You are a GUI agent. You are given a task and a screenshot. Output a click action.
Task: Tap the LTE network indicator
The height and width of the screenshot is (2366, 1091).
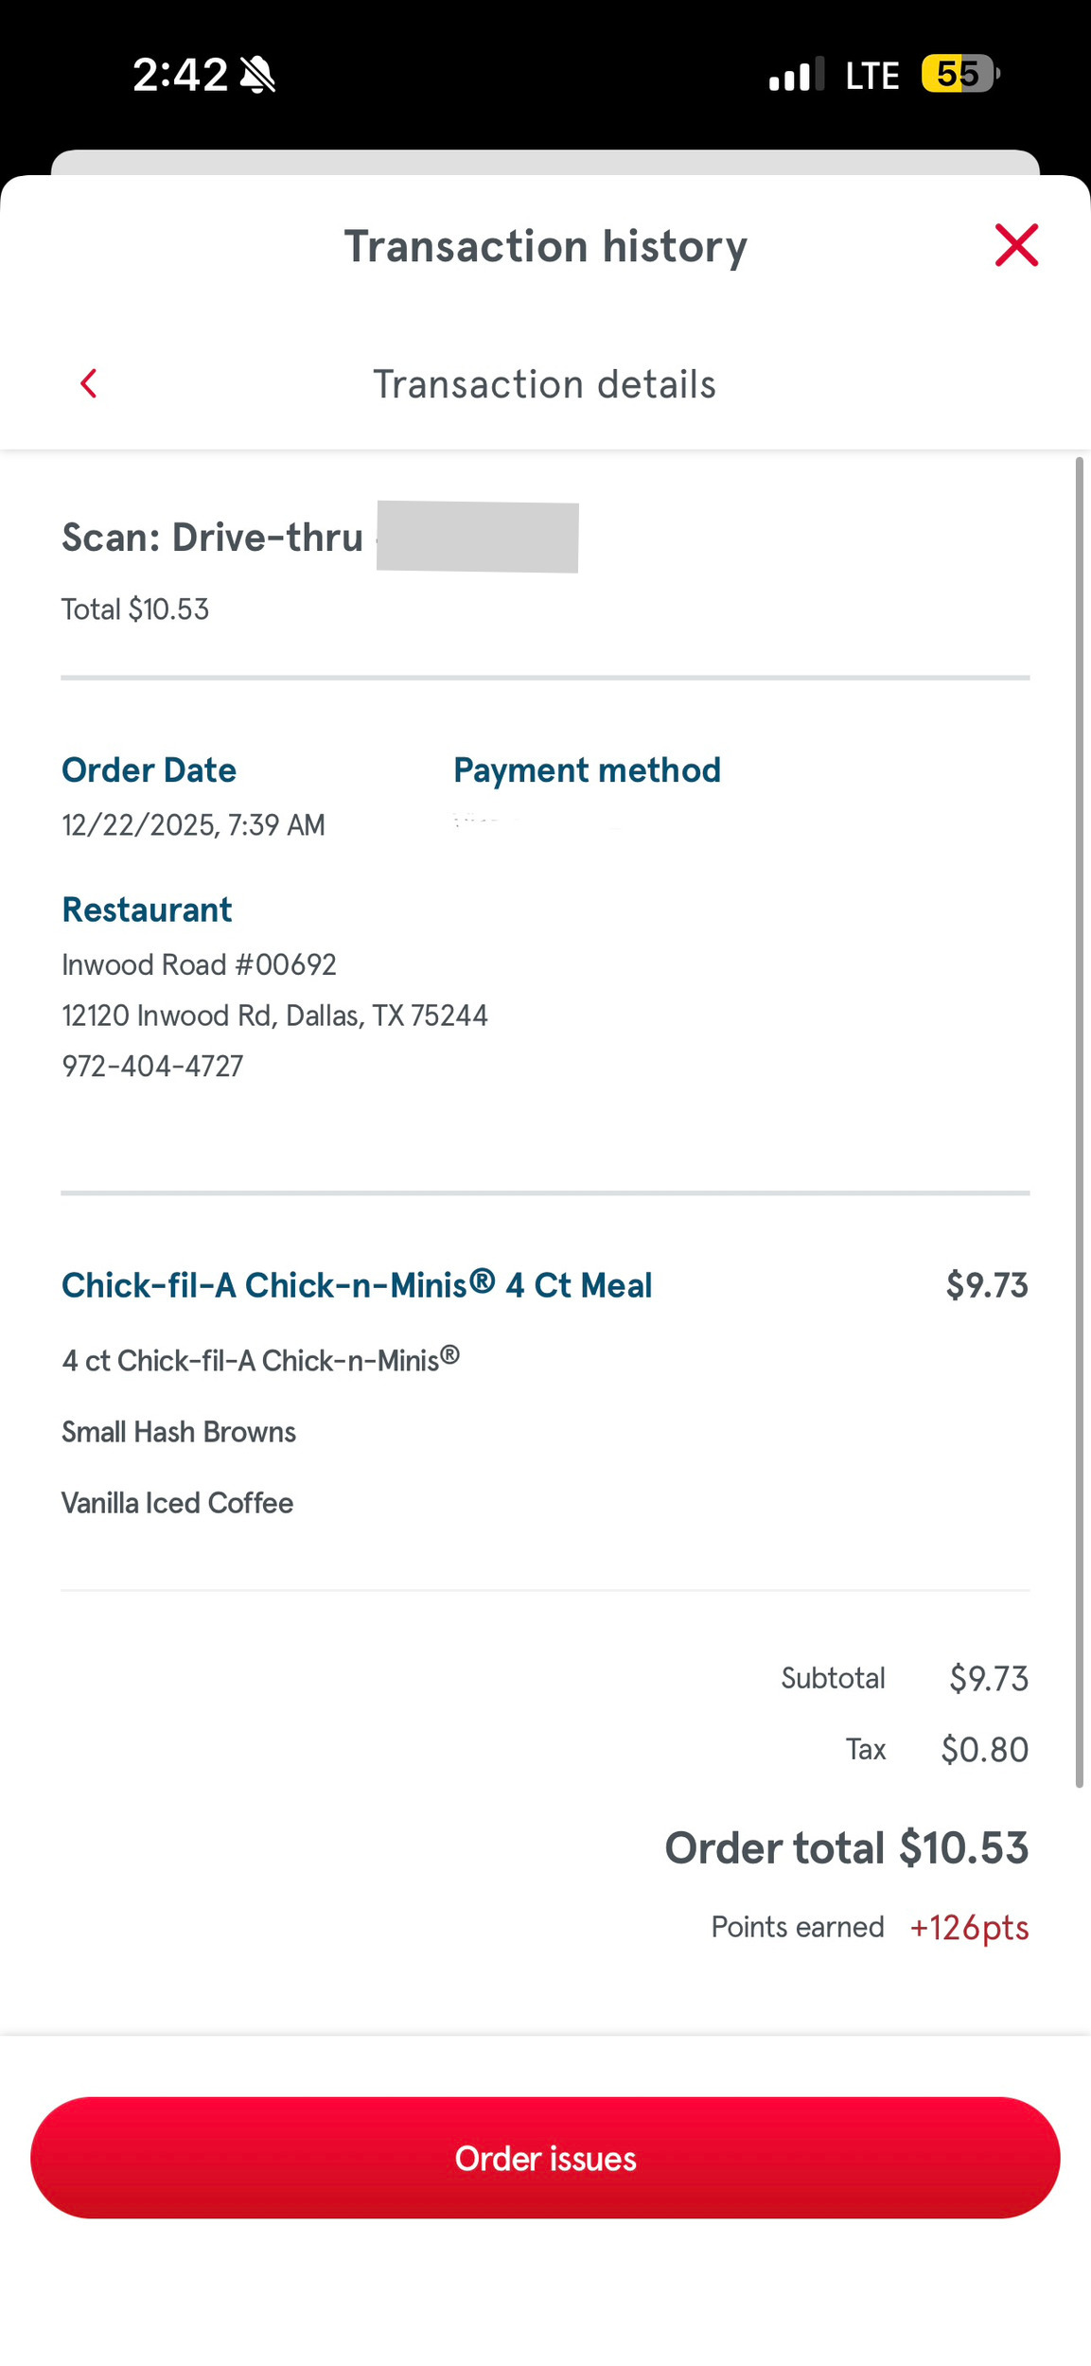pyautogui.click(x=871, y=76)
